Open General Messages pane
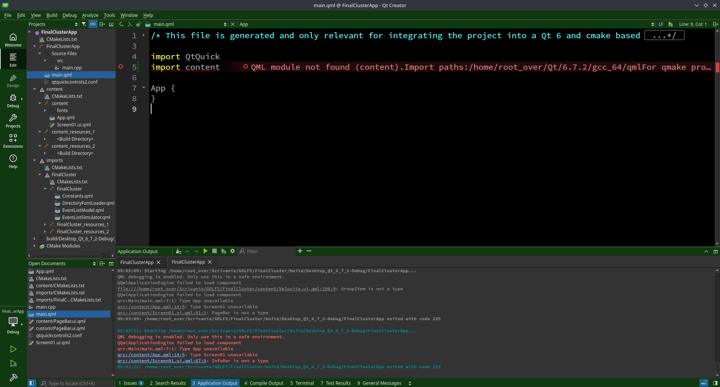Image resolution: width=720 pixels, height=387 pixels. click(x=379, y=383)
